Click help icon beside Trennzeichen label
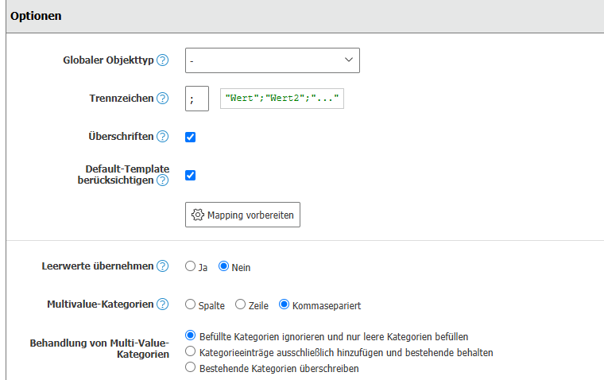Viewport: 604px width, 380px height. point(163,99)
